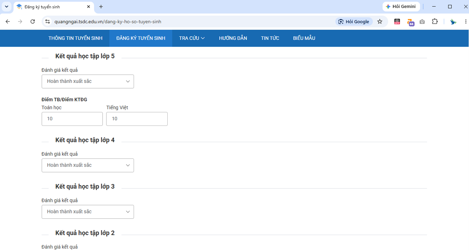Open new tab with plus icon
The height and width of the screenshot is (251, 469).
tap(101, 7)
